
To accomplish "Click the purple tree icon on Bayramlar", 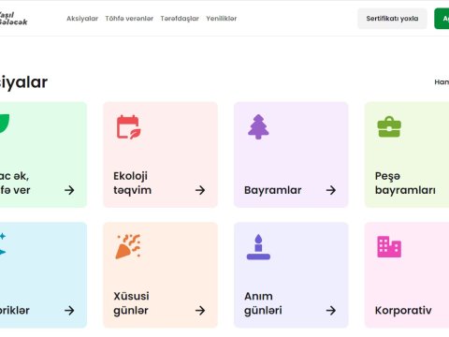I will [258, 126].
